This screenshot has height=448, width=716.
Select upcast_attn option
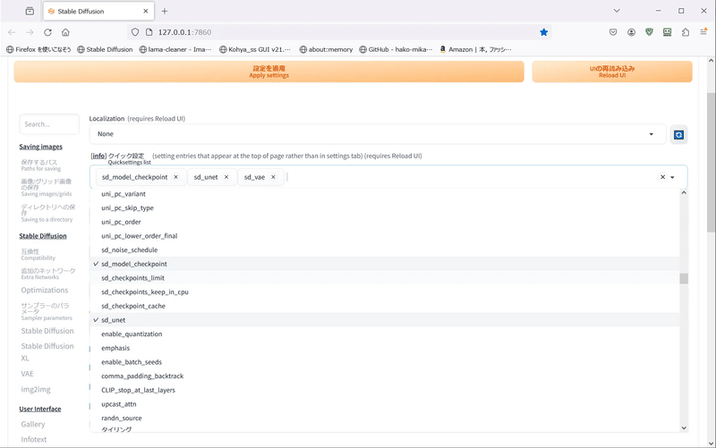pos(385,404)
